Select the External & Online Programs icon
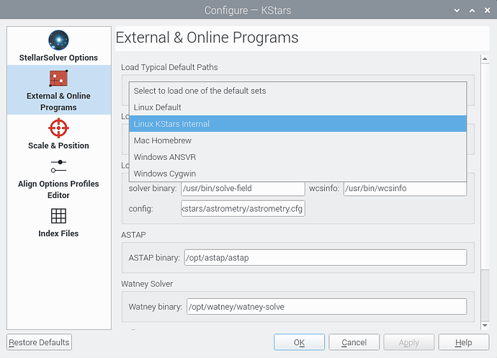The height and width of the screenshot is (358, 497). [58, 79]
